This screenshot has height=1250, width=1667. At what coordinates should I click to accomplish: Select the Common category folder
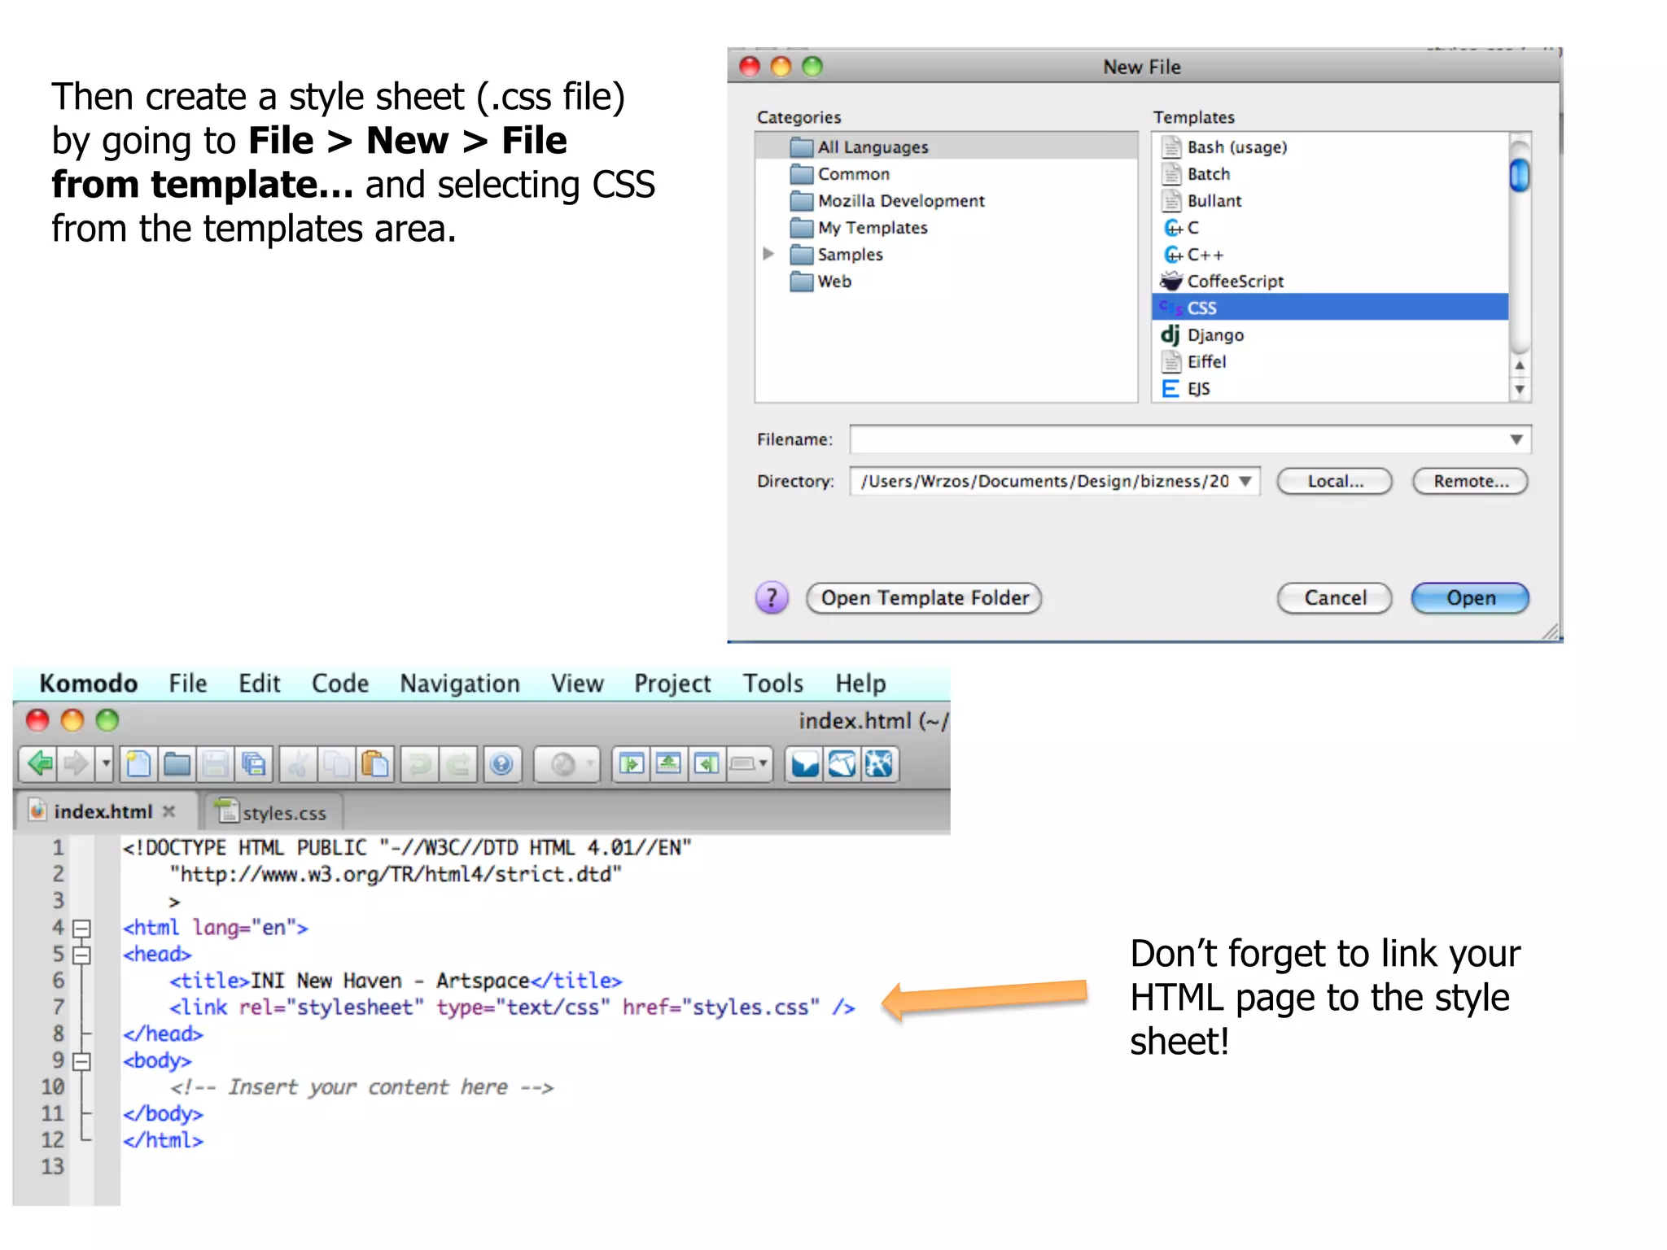click(947, 174)
